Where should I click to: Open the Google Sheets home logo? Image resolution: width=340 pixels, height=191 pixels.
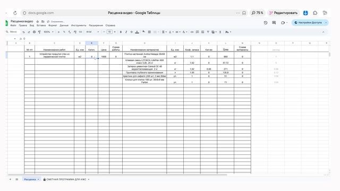tap(6, 23)
